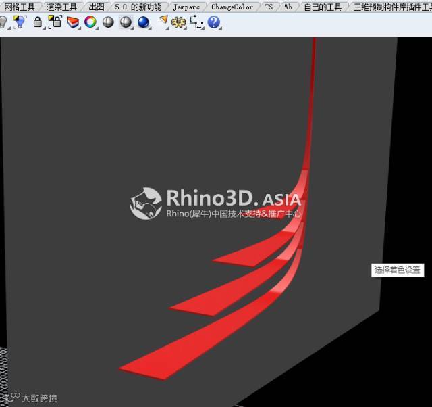Select the ChangeColor tab
Viewport: 432px width, 407px height.
[232, 7]
